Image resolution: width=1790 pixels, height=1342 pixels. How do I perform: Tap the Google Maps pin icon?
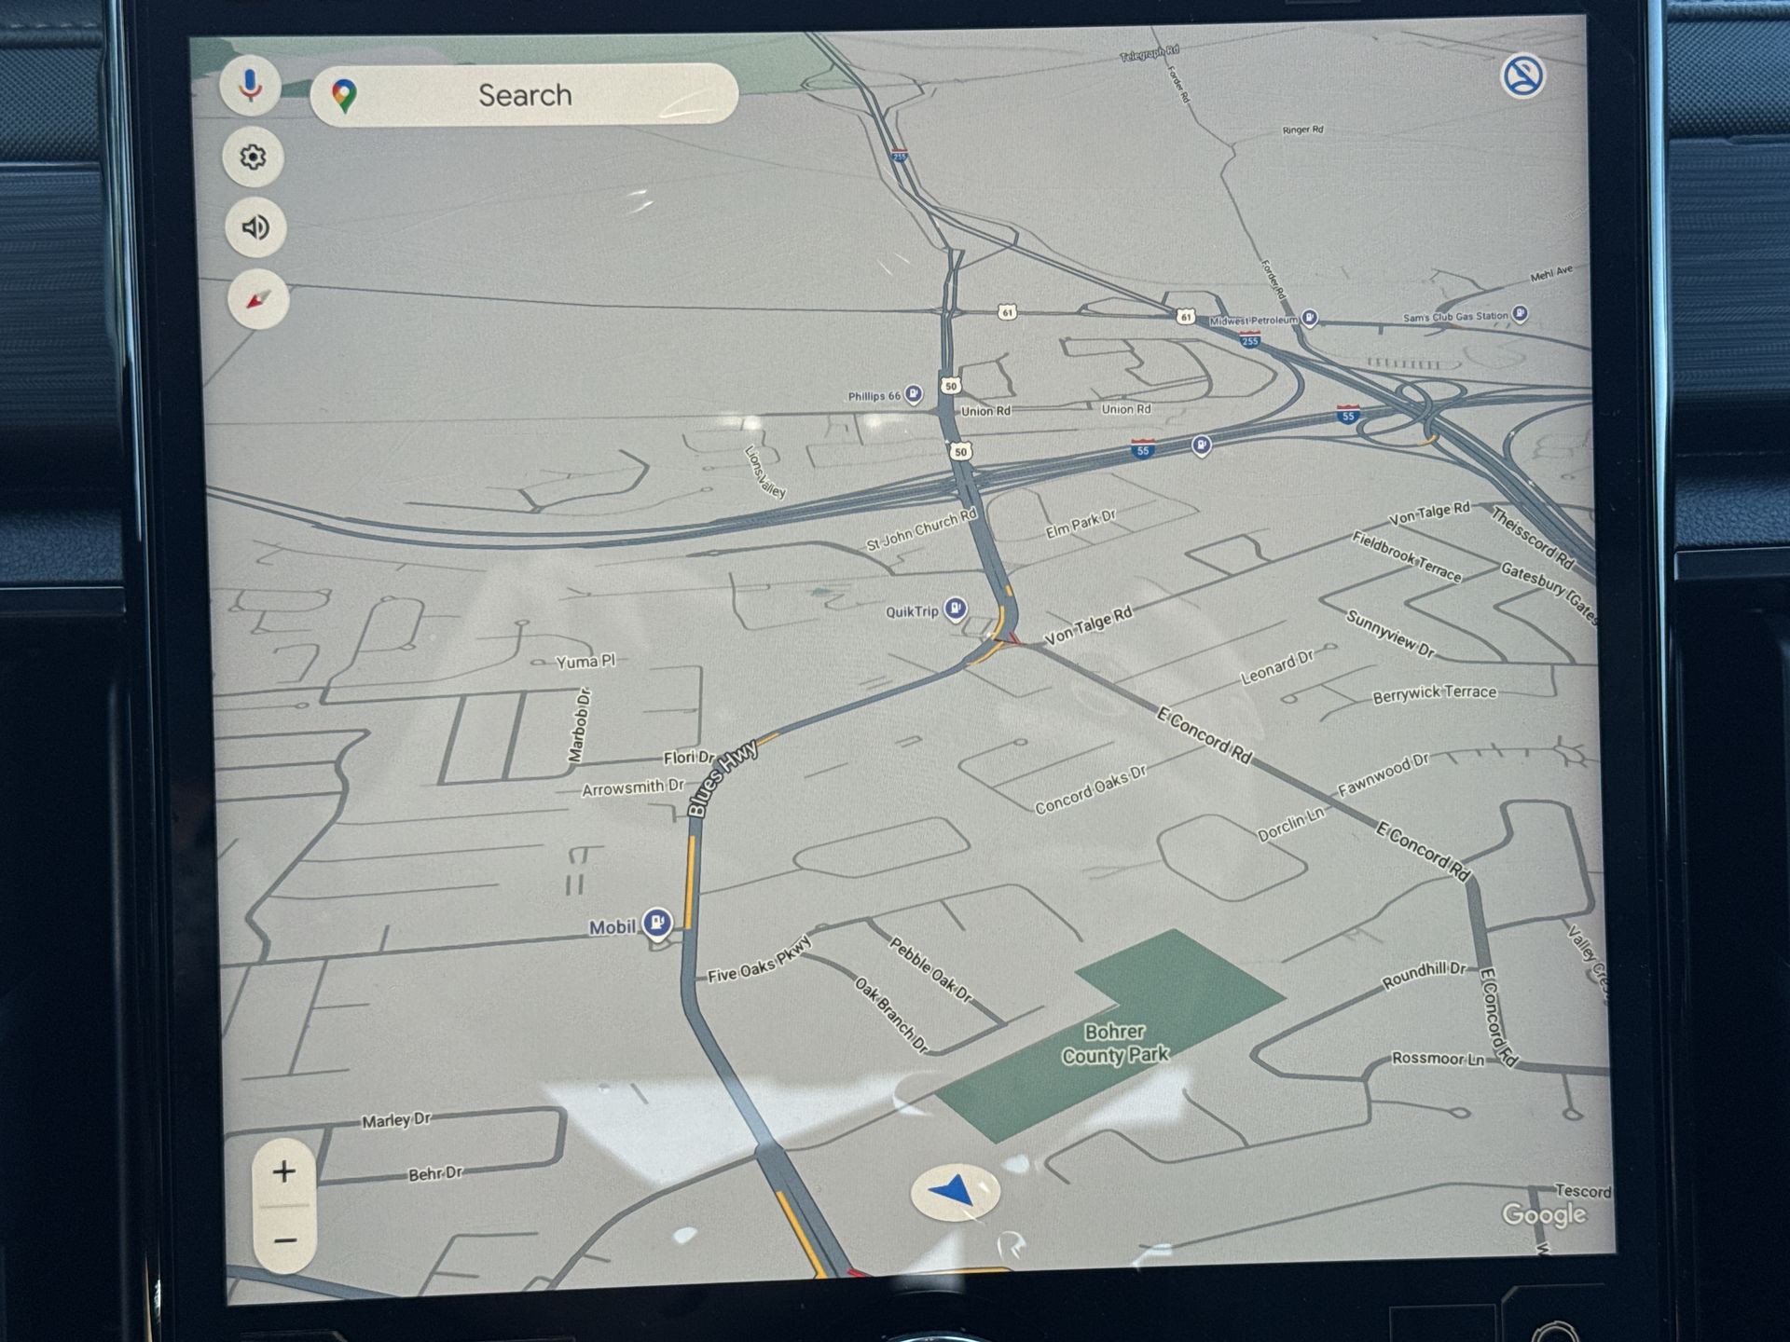[x=344, y=96]
